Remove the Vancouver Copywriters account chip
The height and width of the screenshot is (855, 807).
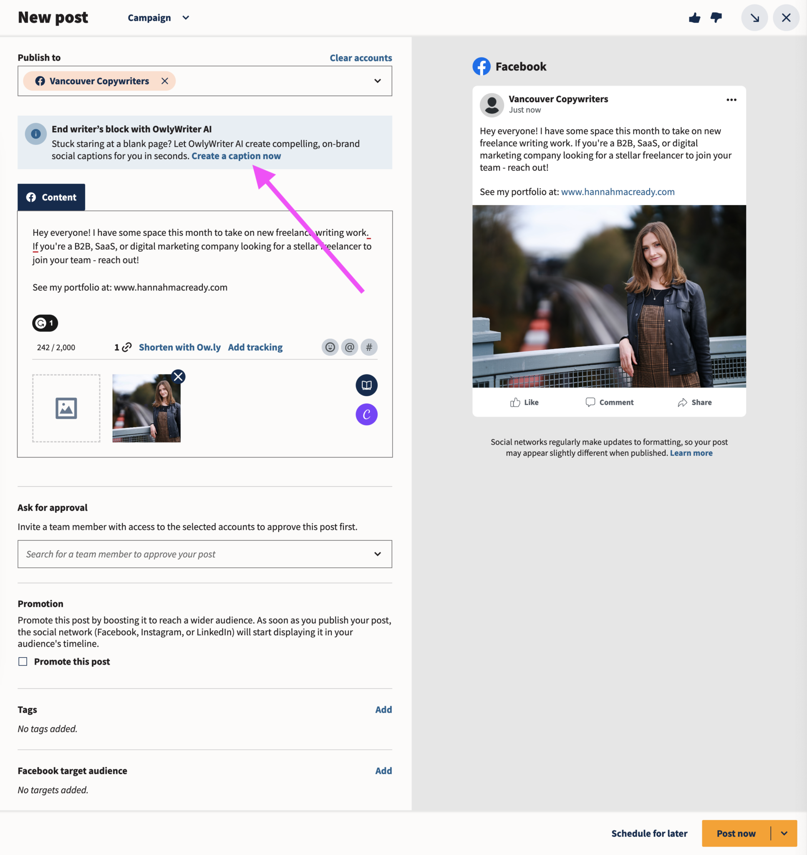point(164,81)
